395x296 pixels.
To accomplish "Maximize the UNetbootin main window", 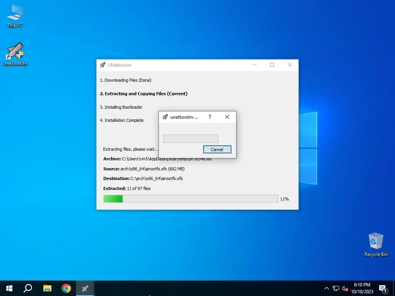I will pyautogui.click(x=272, y=65).
